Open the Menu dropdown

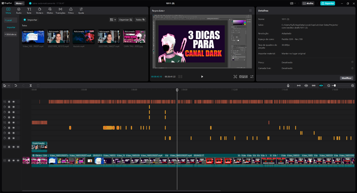pyautogui.click(x=19, y=3)
